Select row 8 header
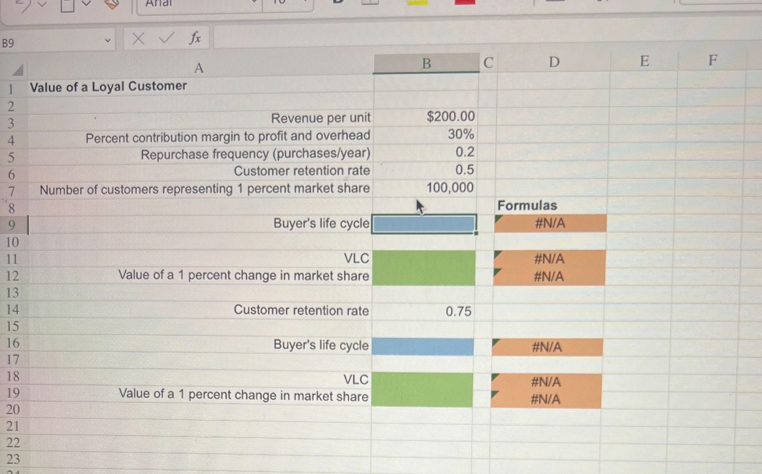This screenshot has height=474, width=762. [x=10, y=208]
